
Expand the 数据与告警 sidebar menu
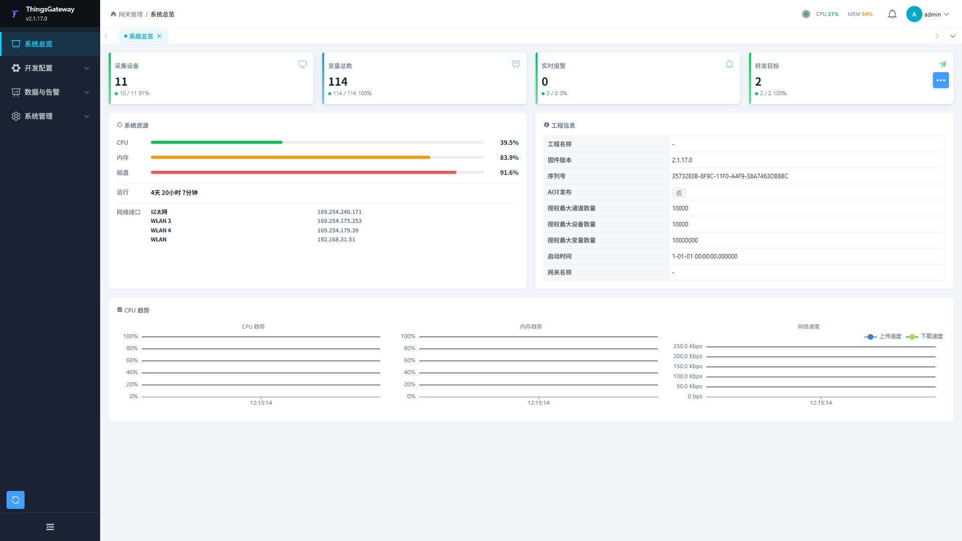[x=50, y=92]
